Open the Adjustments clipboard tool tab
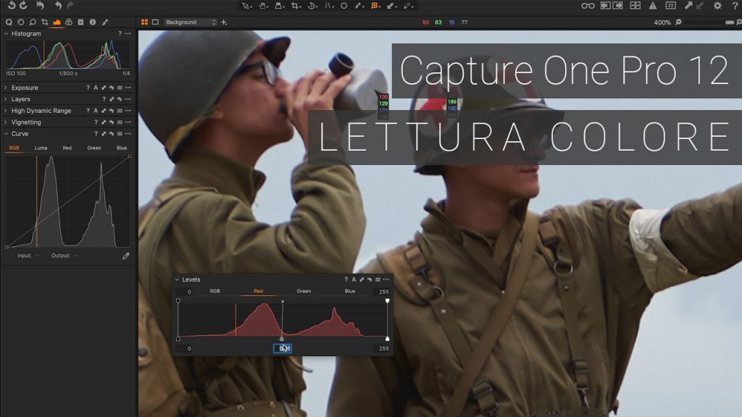The height and width of the screenshot is (417, 742). pos(80,22)
